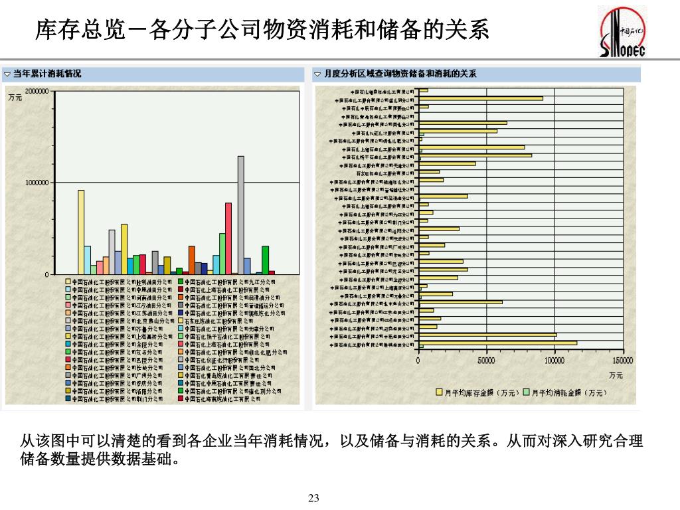The image size is (680, 510).
Task: Click the 当年累计消耗情况 panel title
Action: click(47, 74)
